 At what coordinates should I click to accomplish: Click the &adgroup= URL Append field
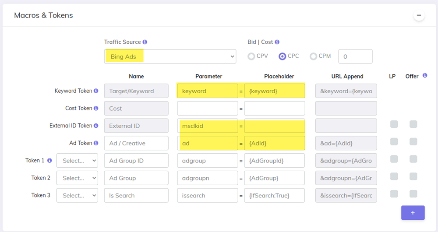point(346,161)
